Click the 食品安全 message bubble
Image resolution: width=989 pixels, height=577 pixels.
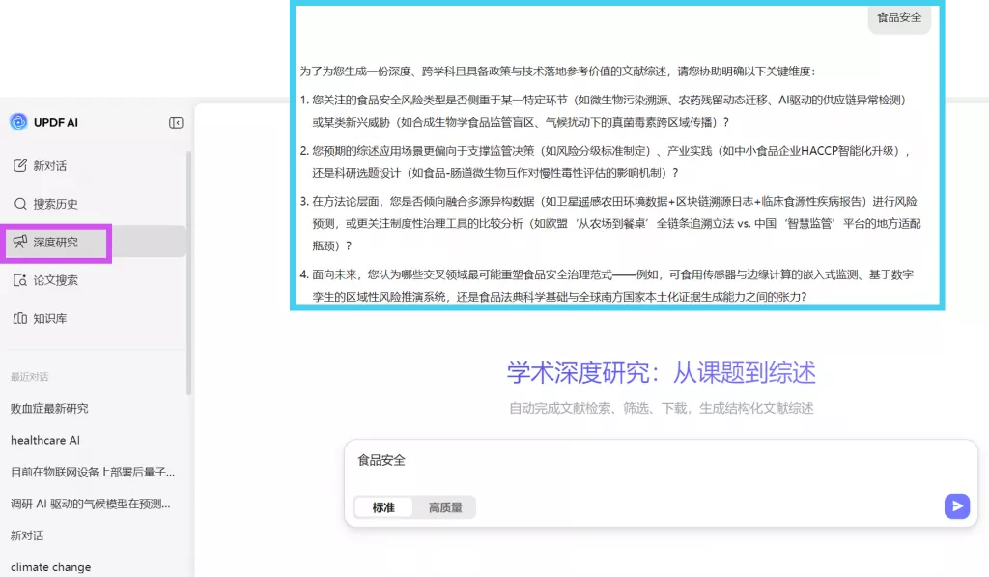point(898,16)
